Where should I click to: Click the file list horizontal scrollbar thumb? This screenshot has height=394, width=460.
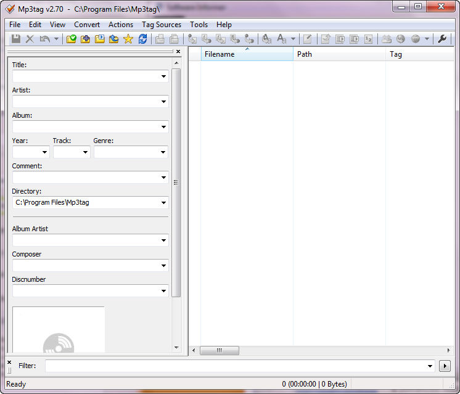(220, 350)
